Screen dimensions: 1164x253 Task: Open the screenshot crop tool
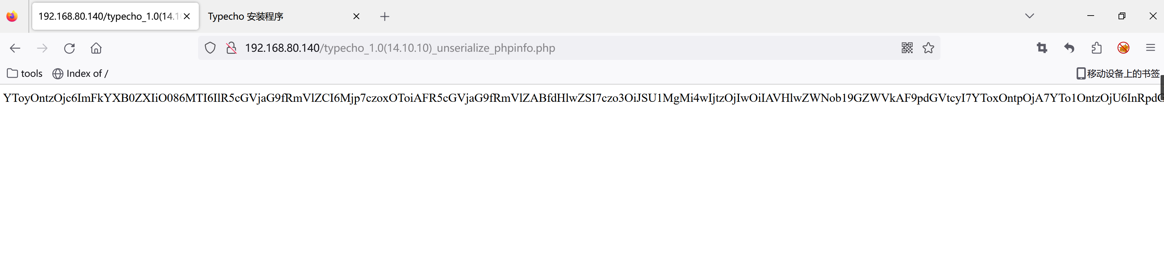[1042, 48]
